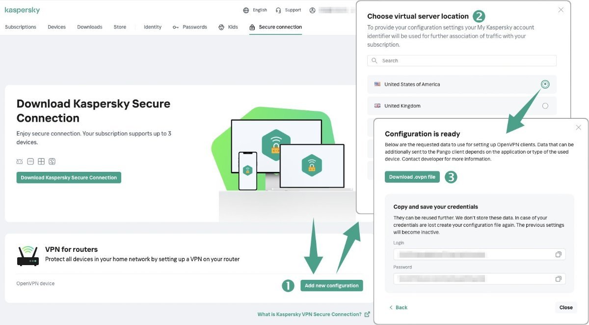This screenshot has height=325, width=589.
Task: Click the Windows platform icon
Action: [41, 162]
